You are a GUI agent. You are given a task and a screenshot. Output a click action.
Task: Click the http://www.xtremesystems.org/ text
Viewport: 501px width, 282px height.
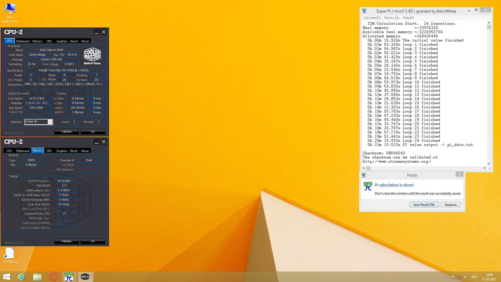coord(397,162)
